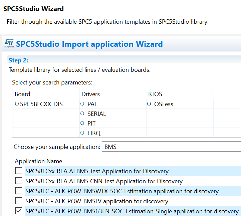
Task: Click the ST logo icon in wizard header
Action: tap(9, 44)
